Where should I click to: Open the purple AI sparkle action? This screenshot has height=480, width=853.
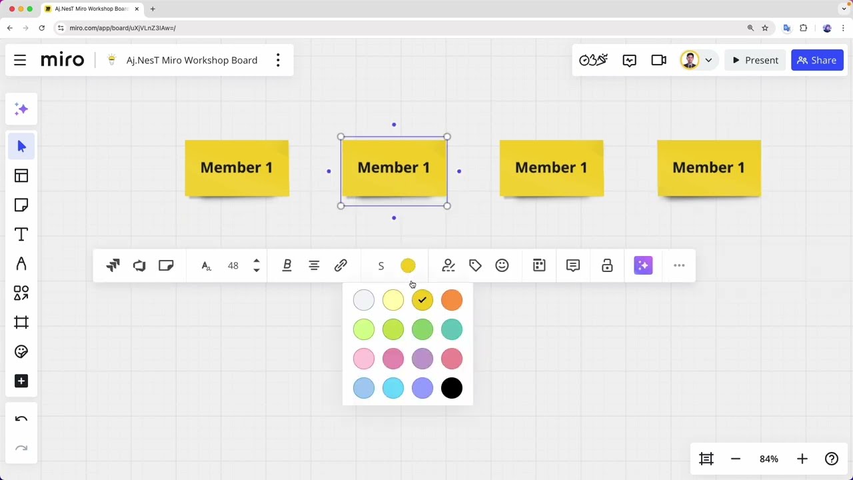coord(643,265)
